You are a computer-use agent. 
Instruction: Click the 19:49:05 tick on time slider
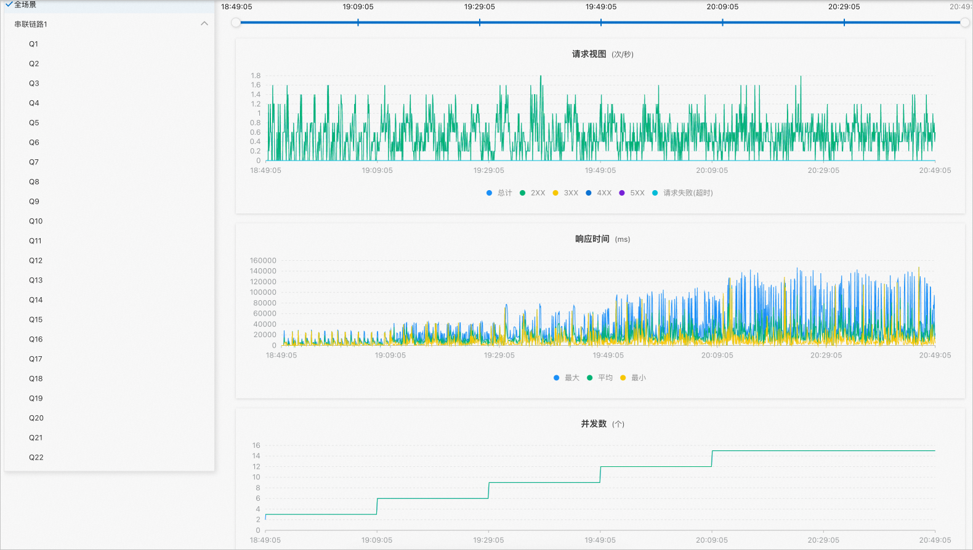point(601,23)
